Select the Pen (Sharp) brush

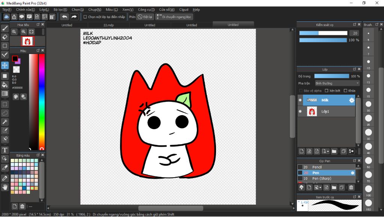pos(326,178)
